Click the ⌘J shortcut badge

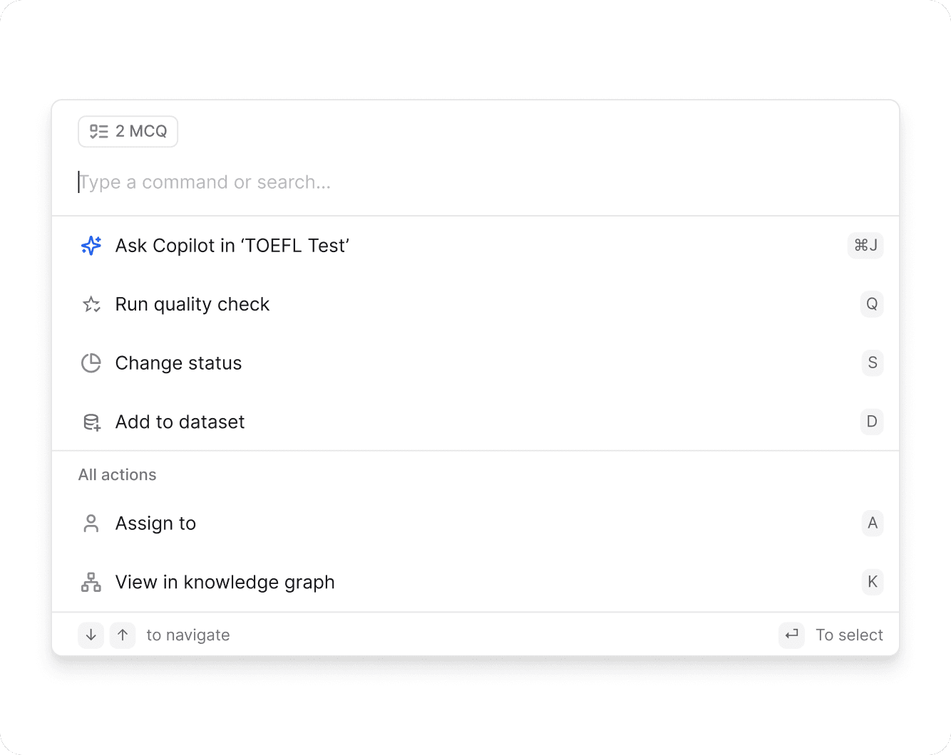(865, 246)
